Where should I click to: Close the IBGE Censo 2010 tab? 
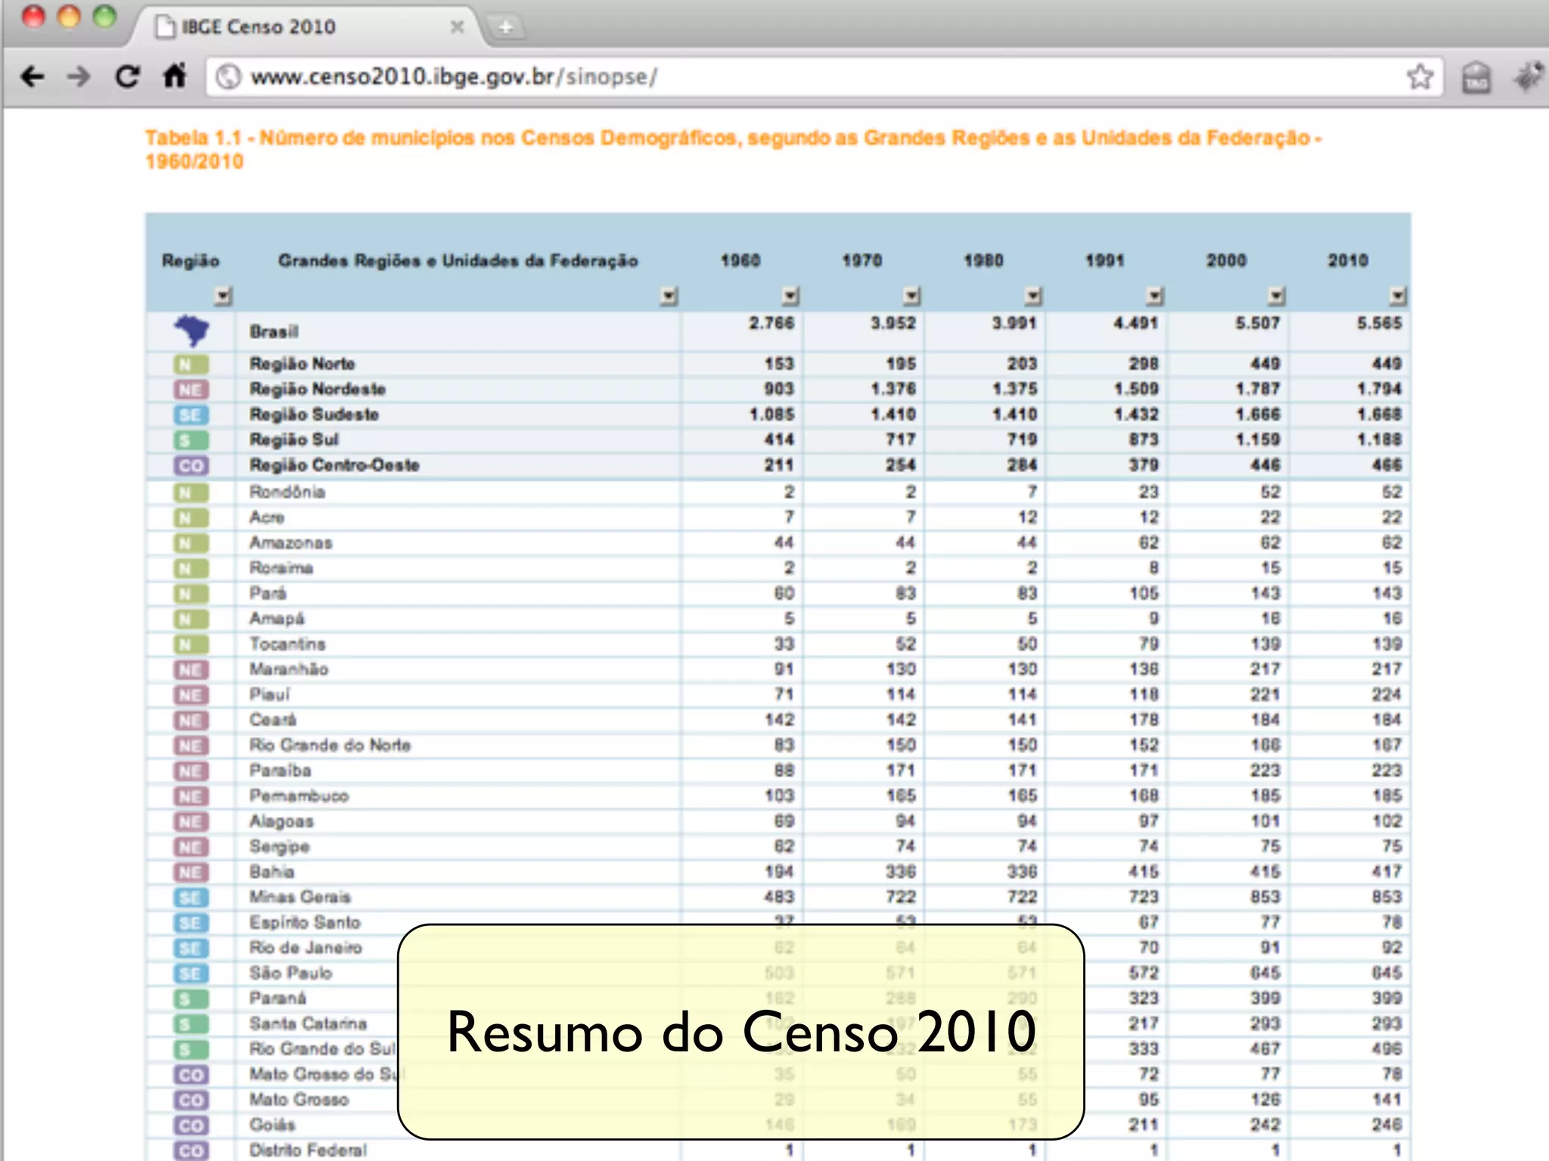[457, 27]
